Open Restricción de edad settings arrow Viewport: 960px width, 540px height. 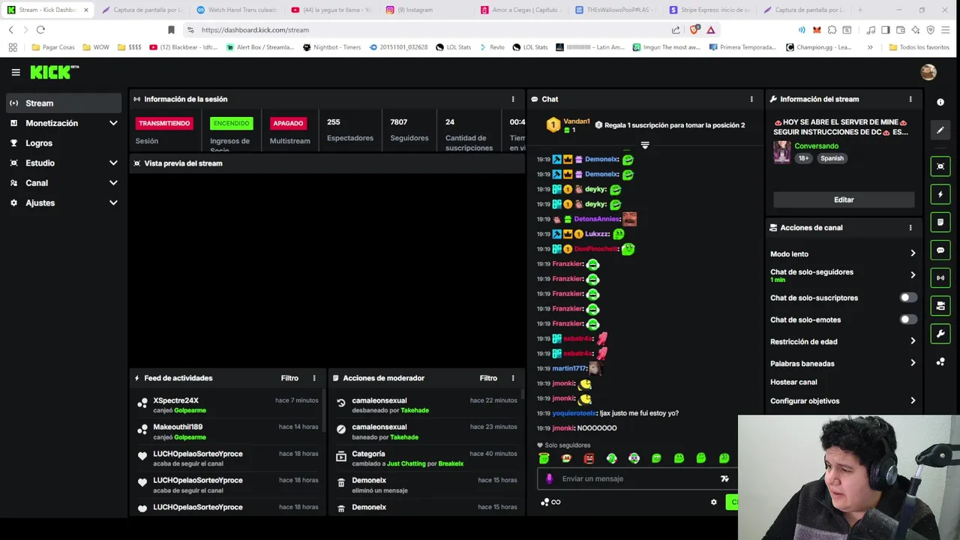tap(913, 341)
